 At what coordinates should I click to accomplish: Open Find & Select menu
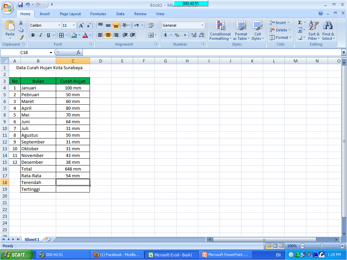328,30
